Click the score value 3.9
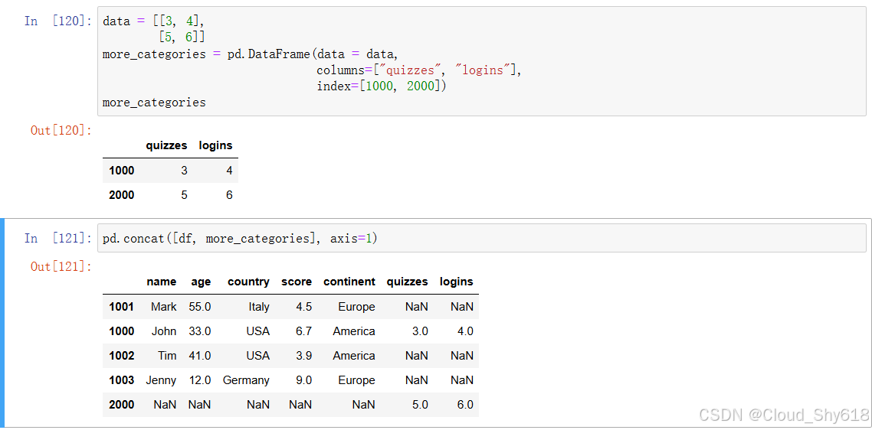 pyautogui.click(x=304, y=356)
